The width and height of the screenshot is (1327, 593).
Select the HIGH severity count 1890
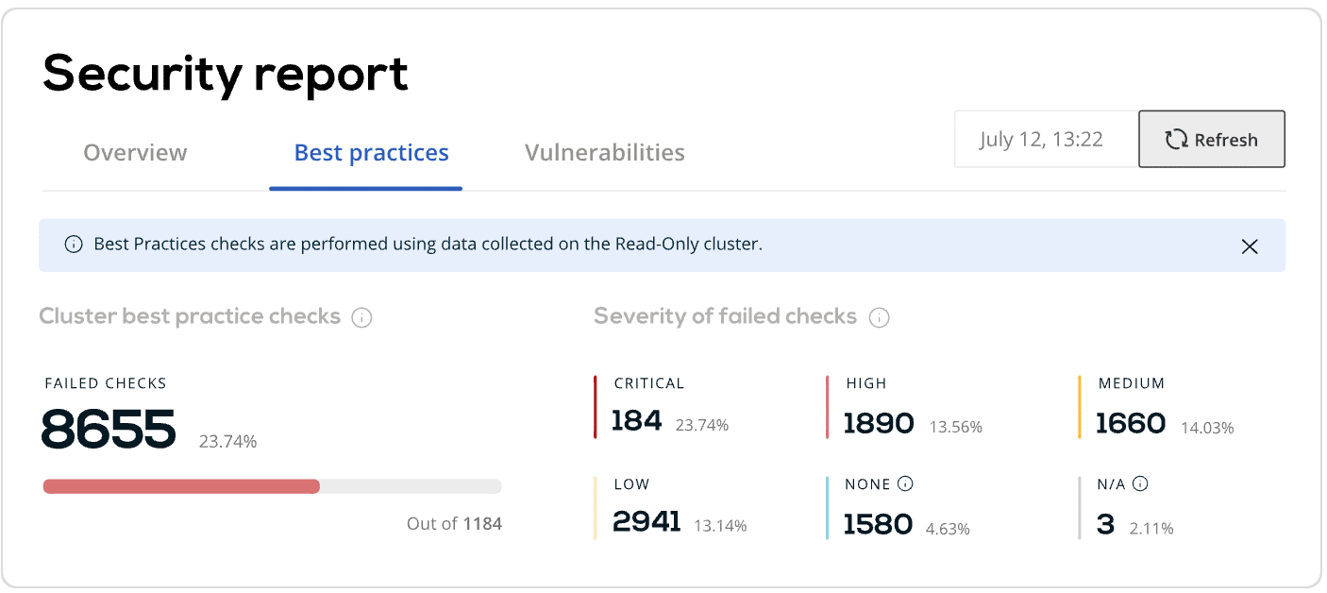tap(878, 423)
